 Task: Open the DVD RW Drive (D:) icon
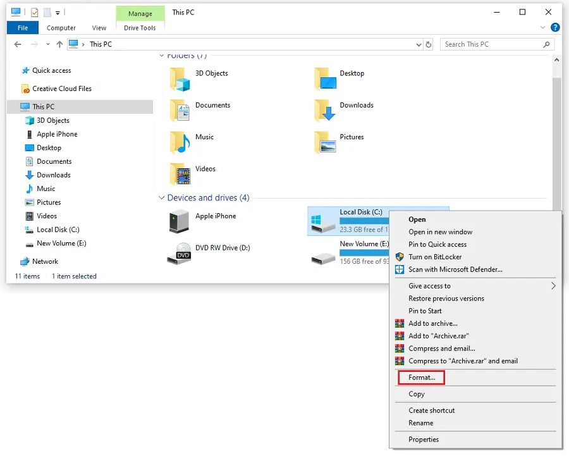(180, 253)
